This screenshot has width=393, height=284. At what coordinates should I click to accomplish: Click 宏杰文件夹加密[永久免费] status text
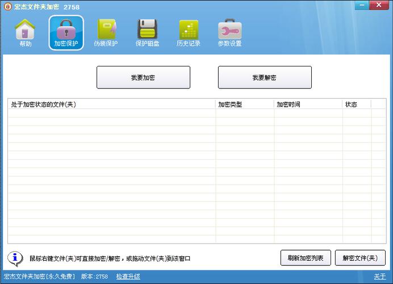[x=39, y=277]
